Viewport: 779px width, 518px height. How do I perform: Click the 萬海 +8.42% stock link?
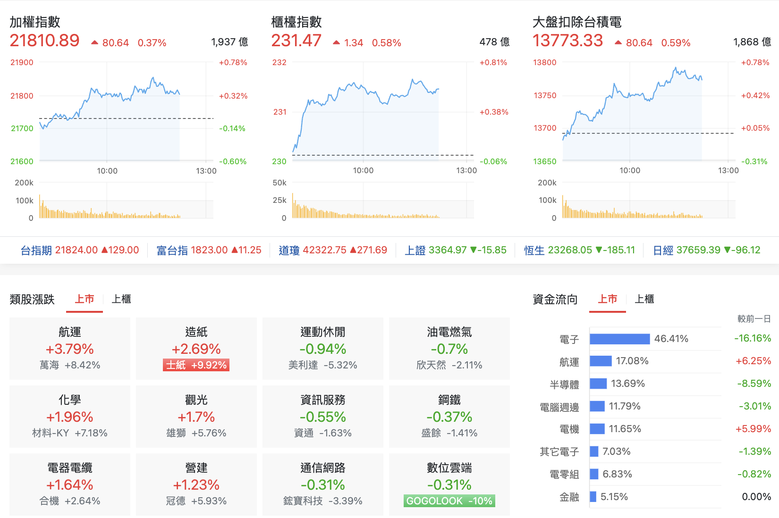pos(70,365)
